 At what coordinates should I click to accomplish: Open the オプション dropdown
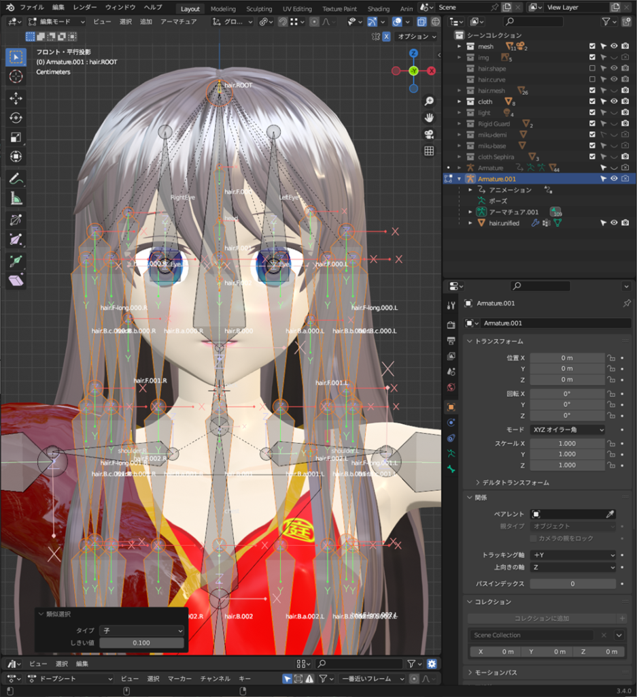pyautogui.click(x=417, y=37)
